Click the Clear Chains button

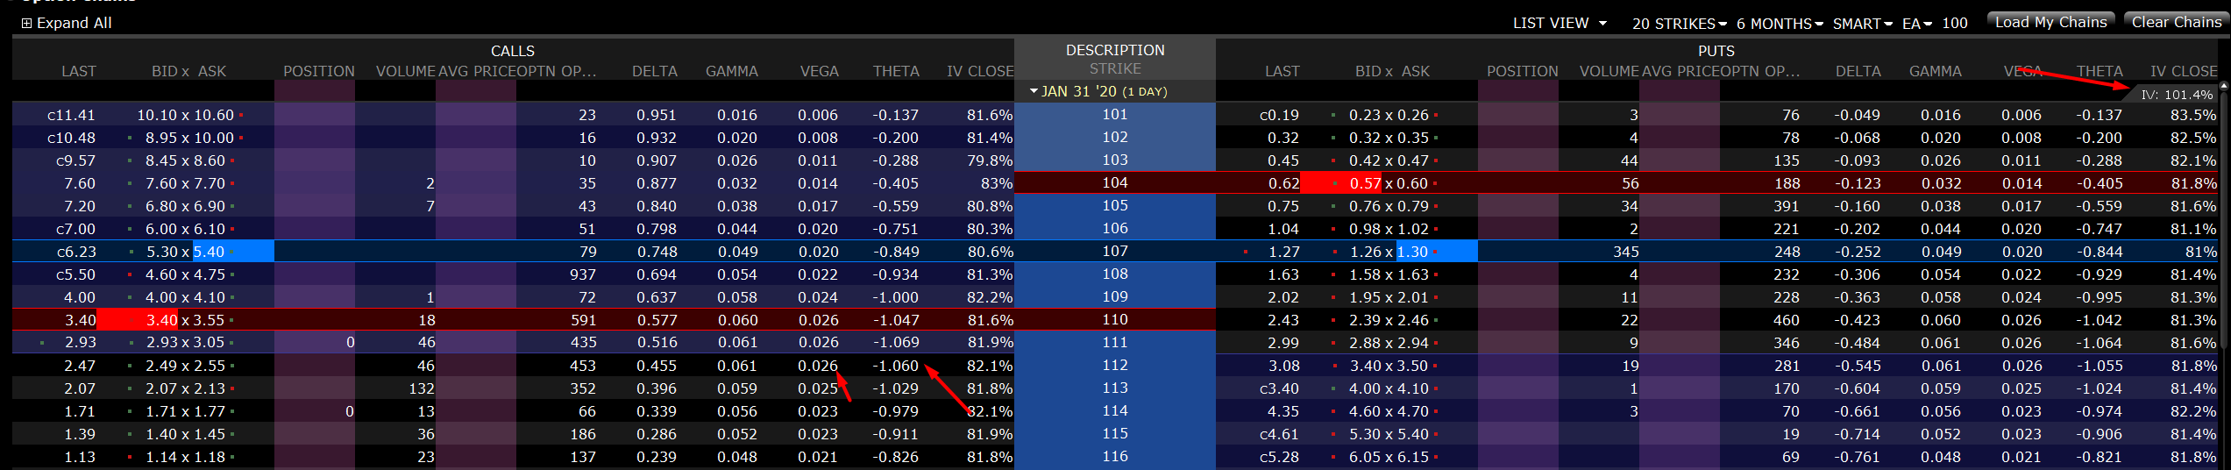[x=2177, y=22]
